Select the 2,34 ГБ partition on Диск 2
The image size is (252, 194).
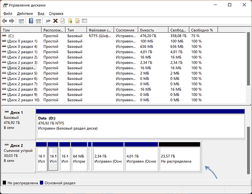108,156
